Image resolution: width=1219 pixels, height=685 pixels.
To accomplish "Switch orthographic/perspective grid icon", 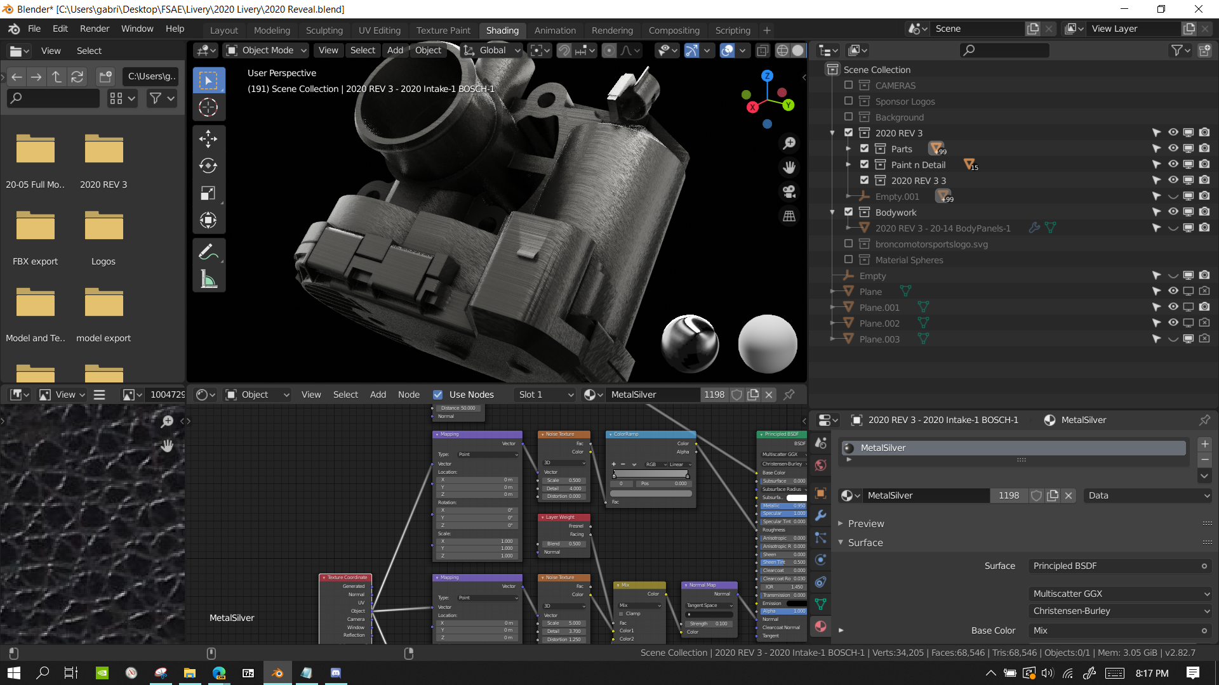I will (x=789, y=216).
